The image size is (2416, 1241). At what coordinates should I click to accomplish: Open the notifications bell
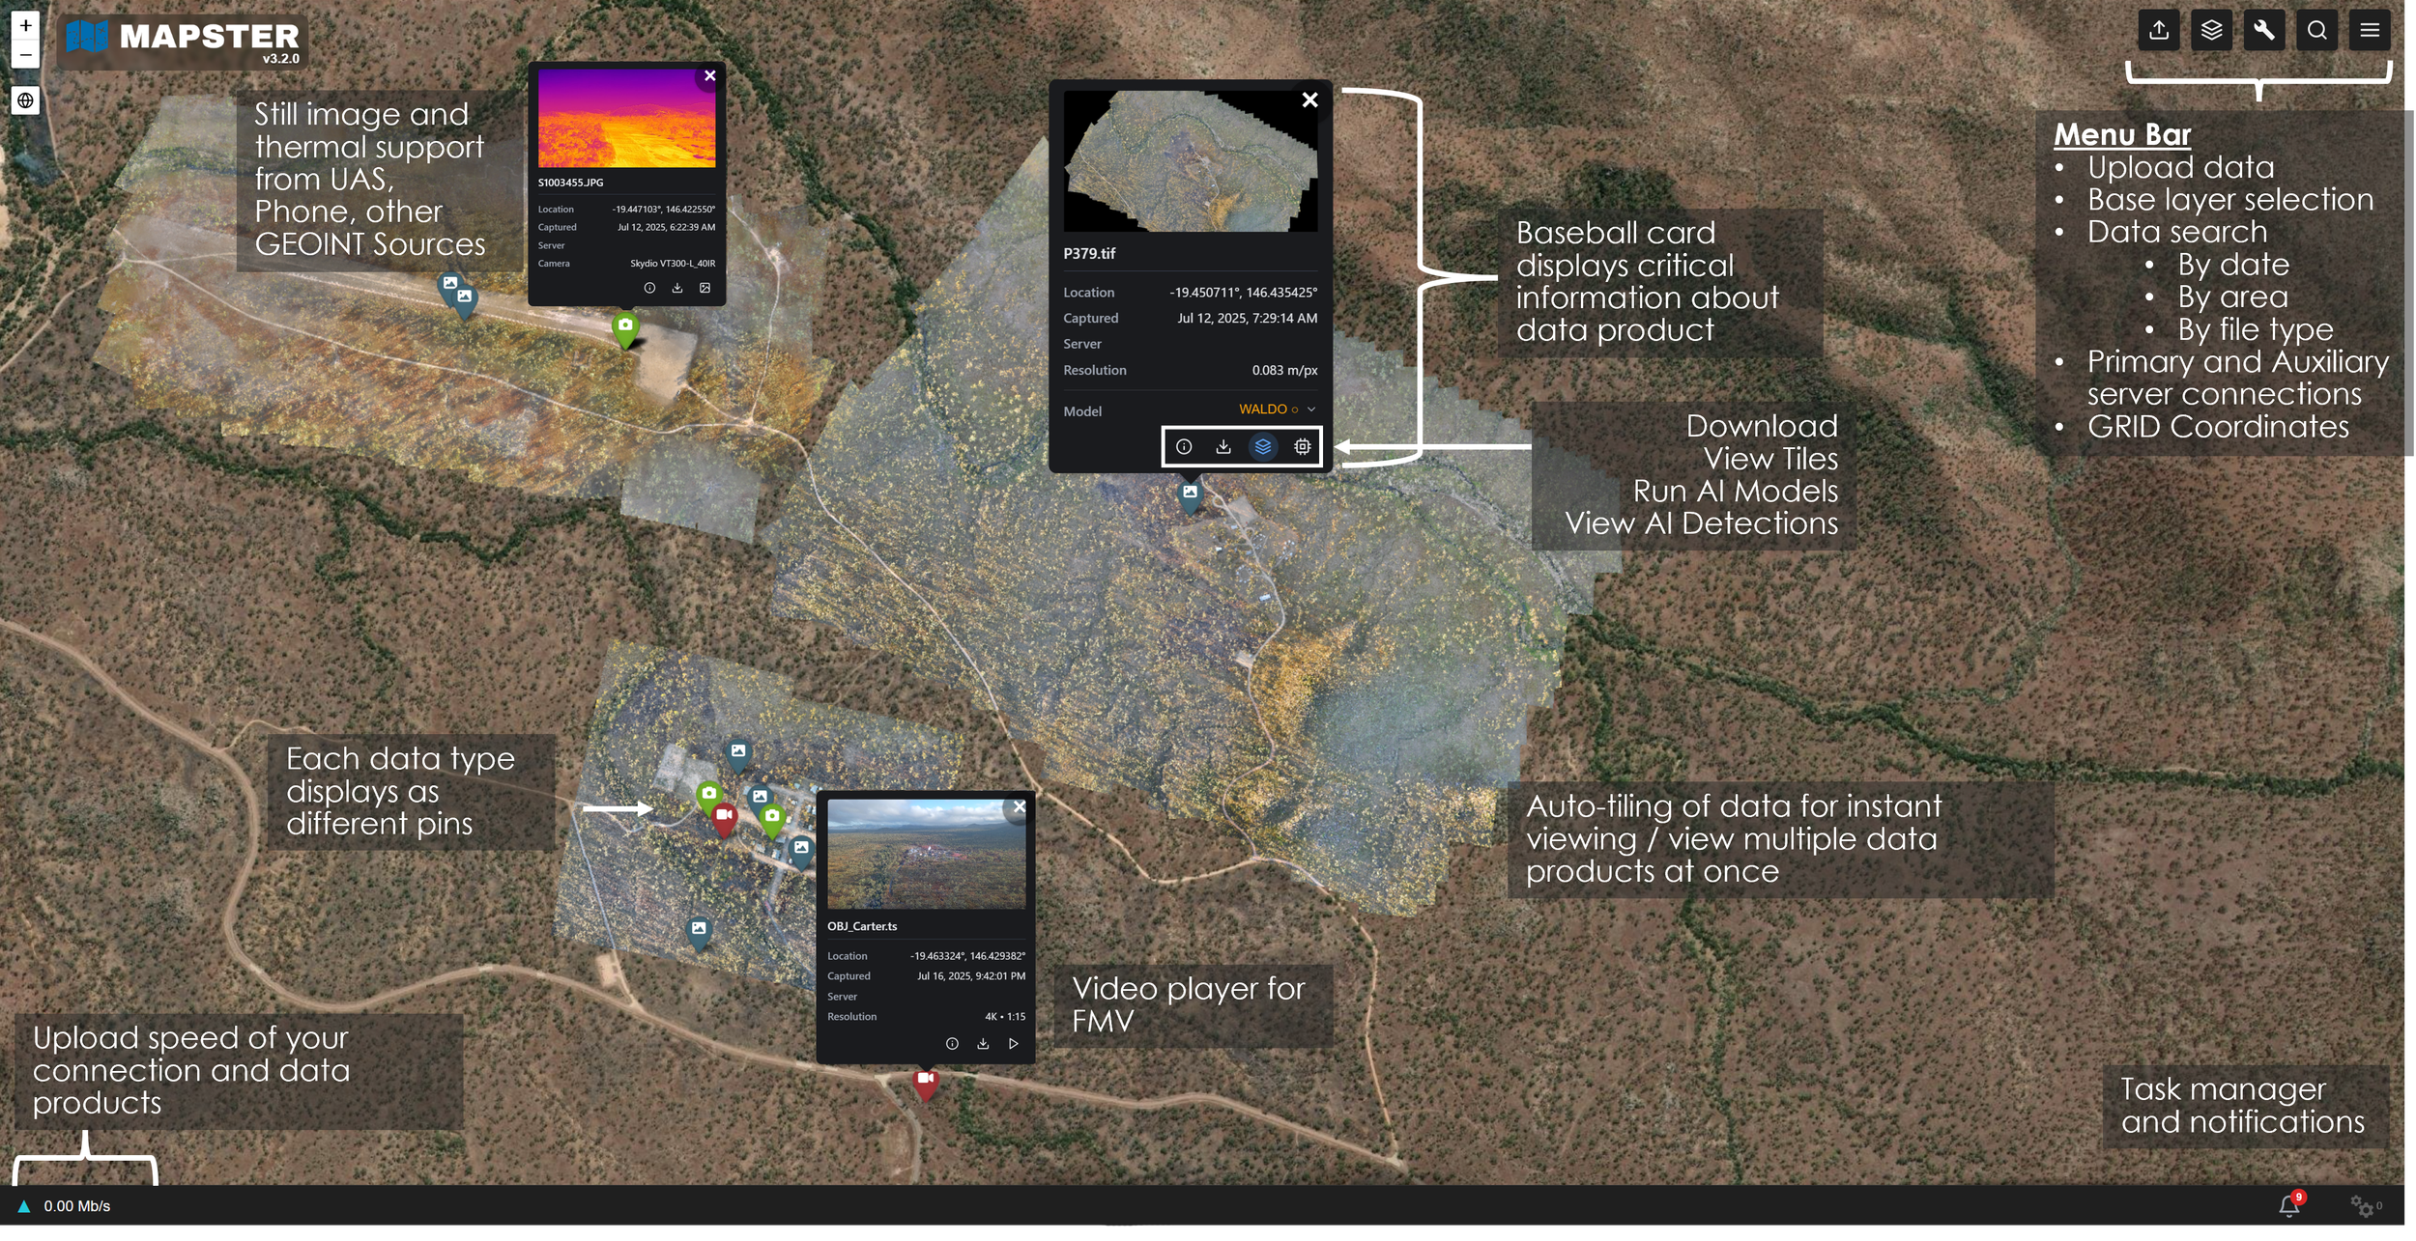point(2288,1205)
